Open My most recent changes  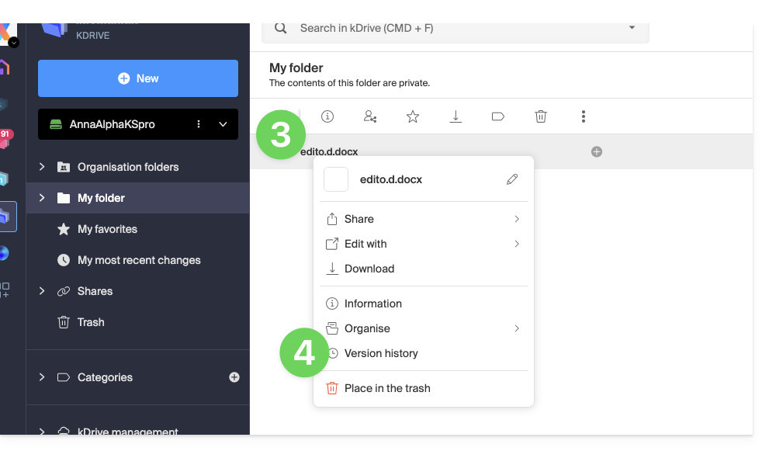139,260
